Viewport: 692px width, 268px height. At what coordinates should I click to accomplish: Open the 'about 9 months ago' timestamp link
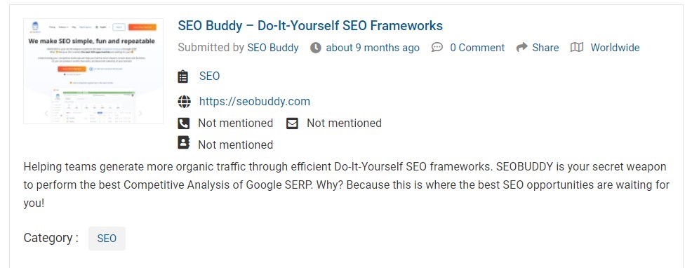click(373, 48)
